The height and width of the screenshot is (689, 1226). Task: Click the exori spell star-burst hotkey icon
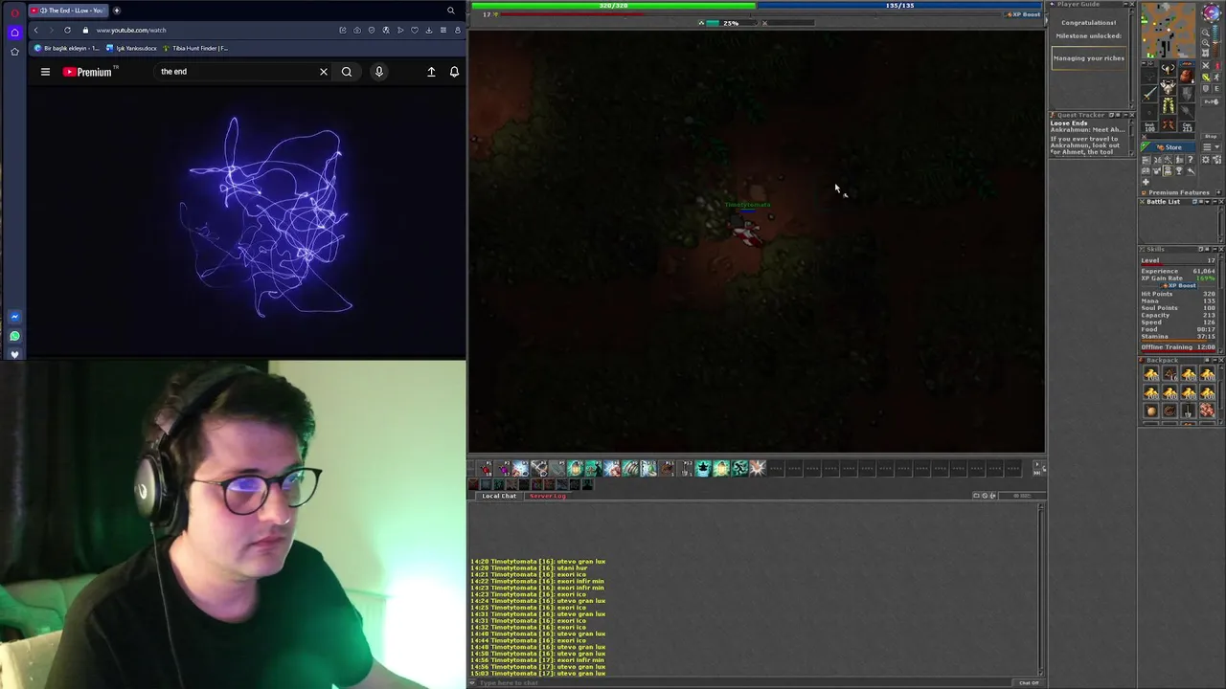758,468
